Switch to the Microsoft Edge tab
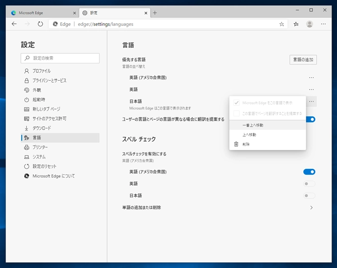 [43, 13]
